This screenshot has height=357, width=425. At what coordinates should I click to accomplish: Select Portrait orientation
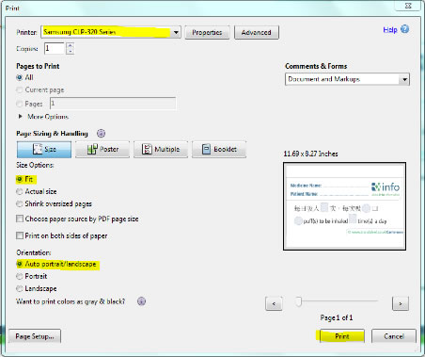pos(20,276)
